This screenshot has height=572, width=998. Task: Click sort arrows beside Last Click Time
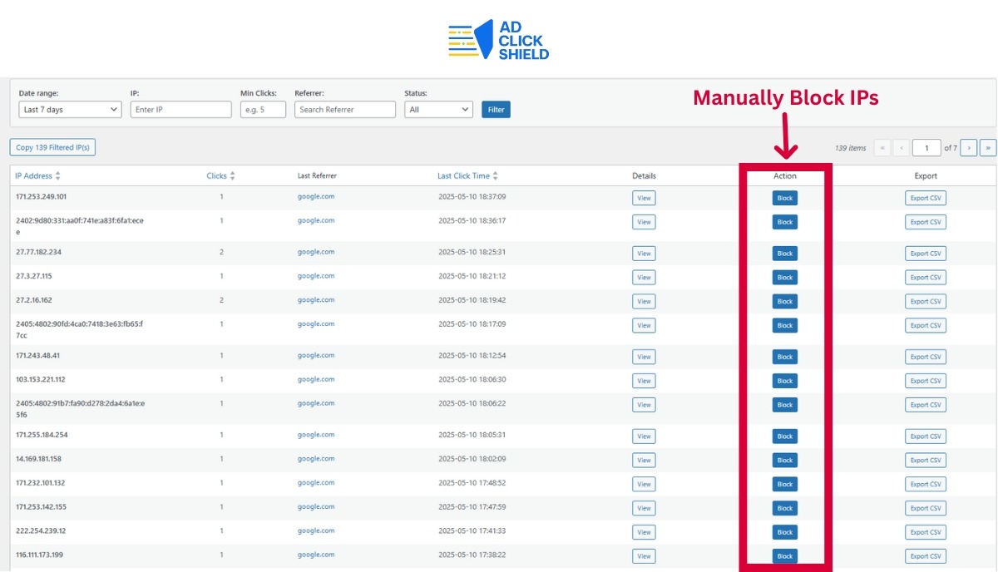pyautogui.click(x=495, y=175)
